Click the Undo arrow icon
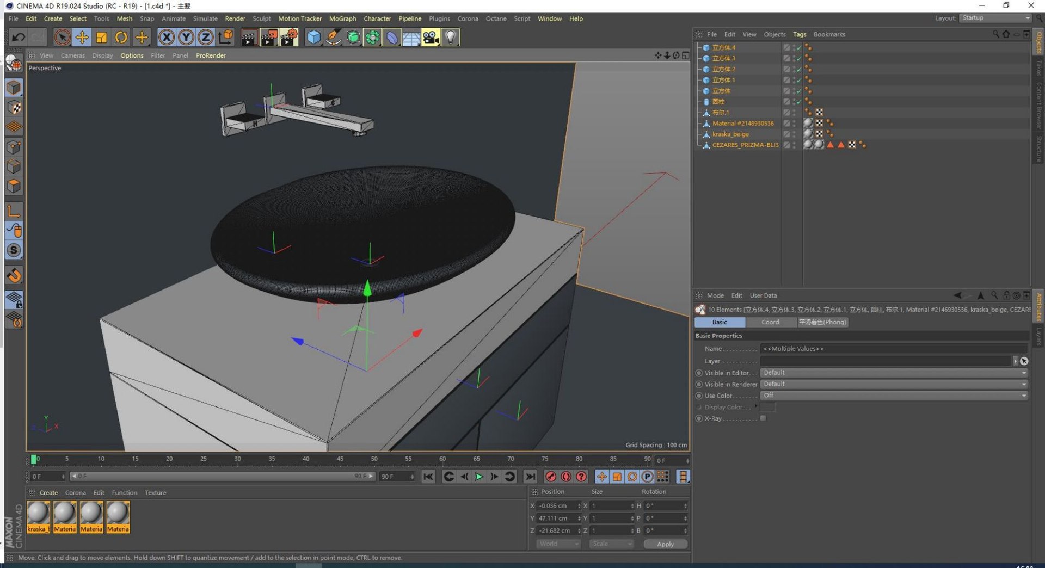The height and width of the screenshot is (568, 1045). coord(18,37)
